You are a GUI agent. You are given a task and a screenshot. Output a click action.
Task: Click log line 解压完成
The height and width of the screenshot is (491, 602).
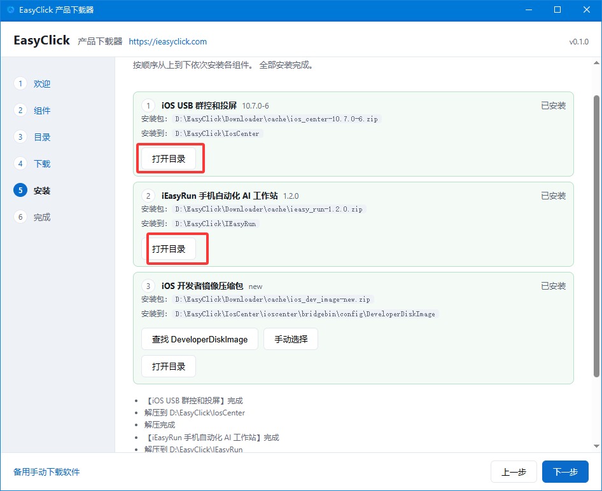160,425
